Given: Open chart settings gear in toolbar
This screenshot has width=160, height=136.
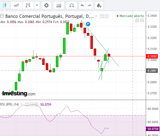Looking at the screenshot, I should [46, 5].
